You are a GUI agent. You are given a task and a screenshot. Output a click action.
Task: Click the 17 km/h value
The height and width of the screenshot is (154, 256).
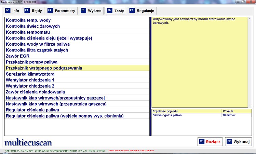[228, 111]
